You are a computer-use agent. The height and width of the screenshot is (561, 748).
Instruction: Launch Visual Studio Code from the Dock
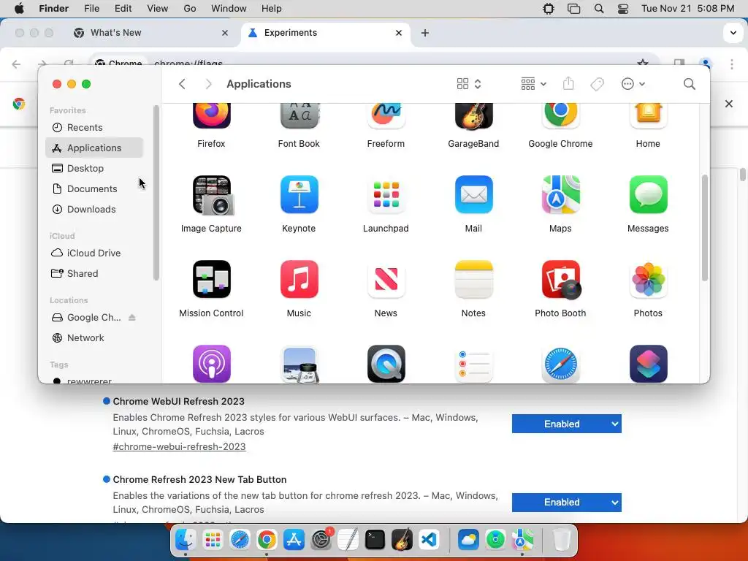429,540
